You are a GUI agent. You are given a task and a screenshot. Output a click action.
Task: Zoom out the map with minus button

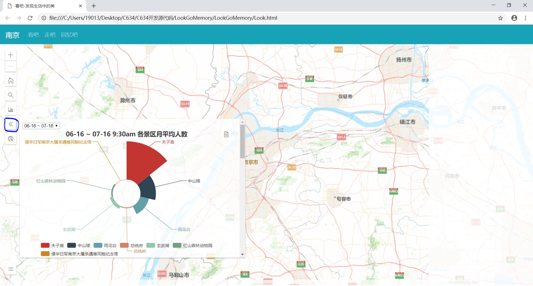coord(11,66)
